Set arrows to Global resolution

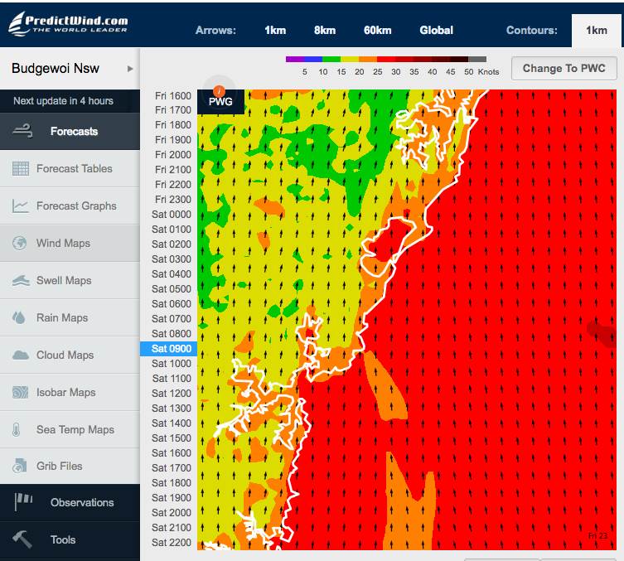[x=436, y=31]
